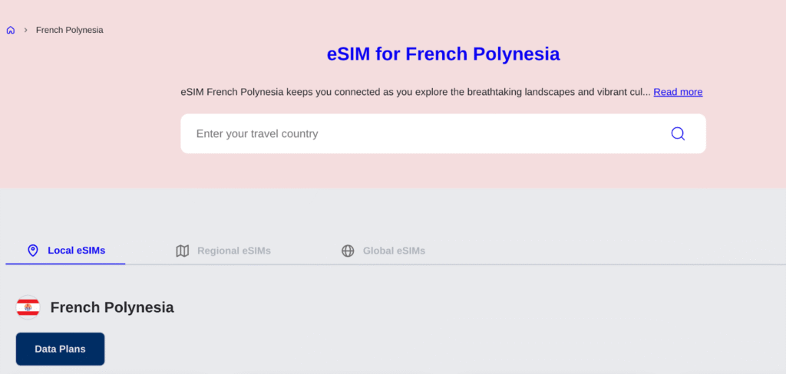
Task: Click the pink header banner background
Action: click(x=92, y=115)
